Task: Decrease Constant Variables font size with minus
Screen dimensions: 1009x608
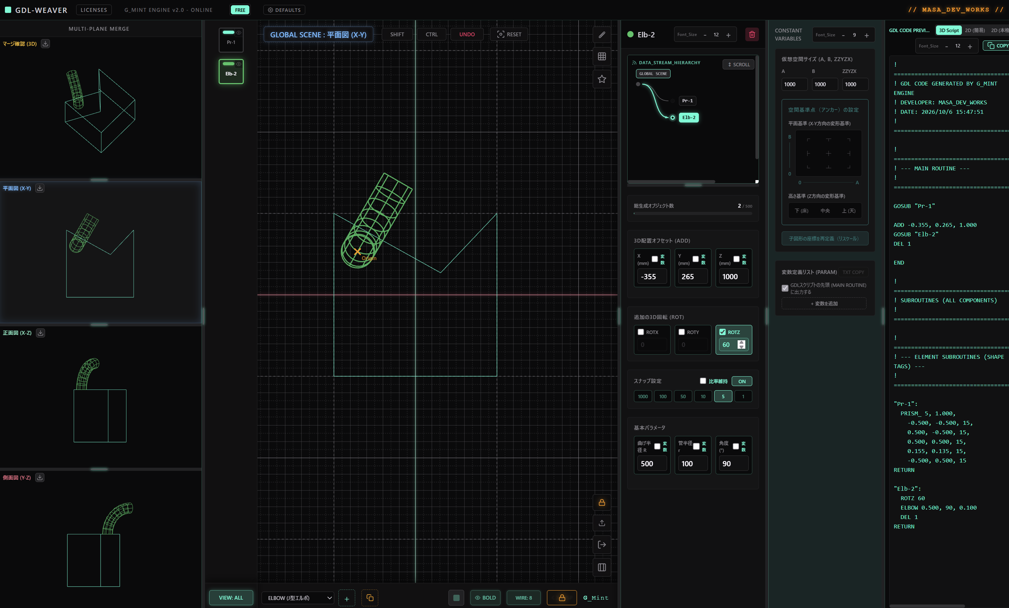Action: tap(843, 35)
